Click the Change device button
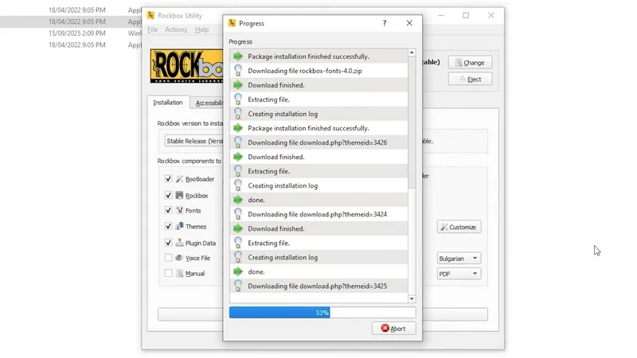The image size is (637, 358). tap(470, 63)
